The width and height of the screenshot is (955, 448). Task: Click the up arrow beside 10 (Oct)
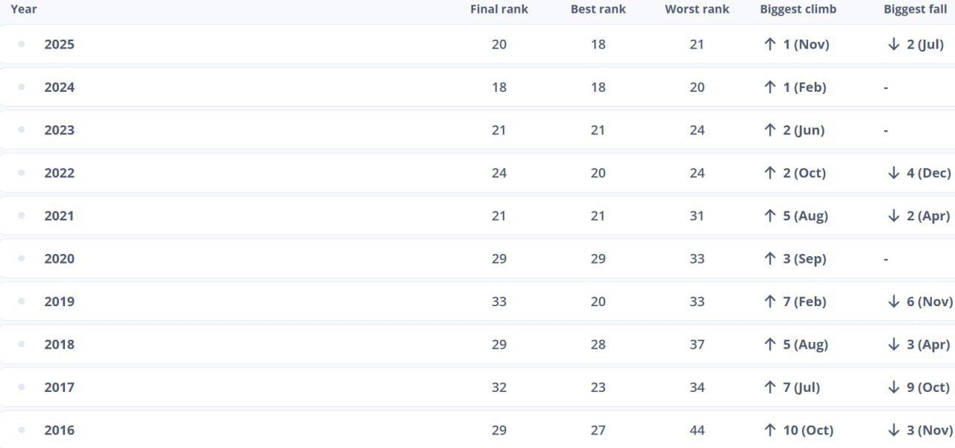pos(770,430)
